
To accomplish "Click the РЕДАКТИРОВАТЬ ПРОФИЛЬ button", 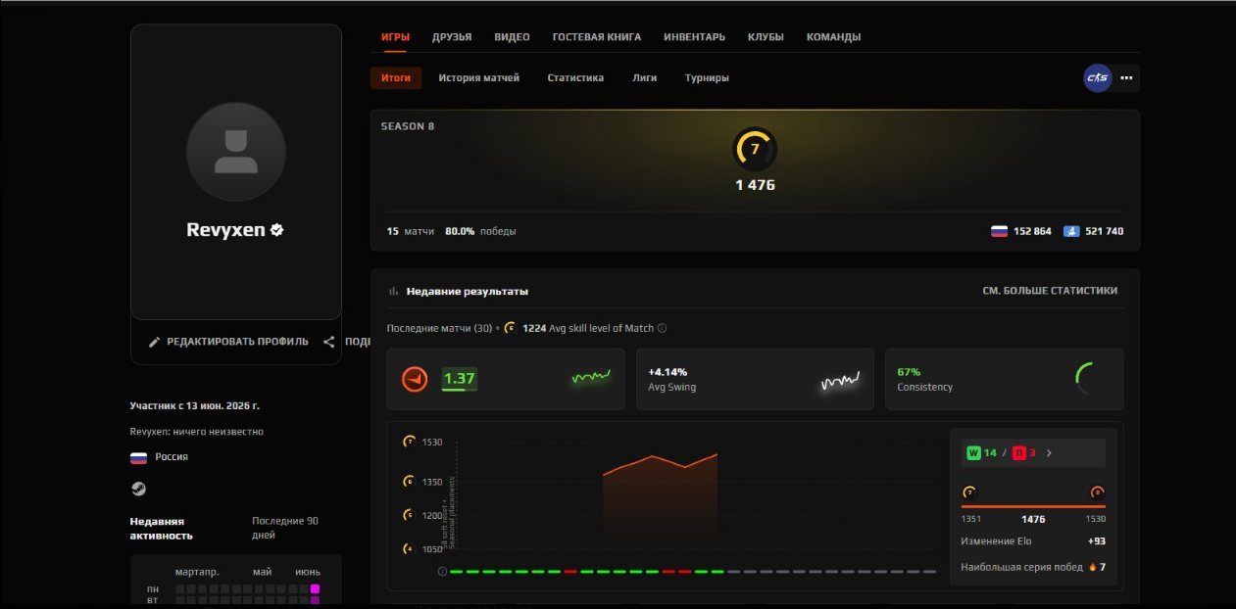I will click(x=228, y=342).
